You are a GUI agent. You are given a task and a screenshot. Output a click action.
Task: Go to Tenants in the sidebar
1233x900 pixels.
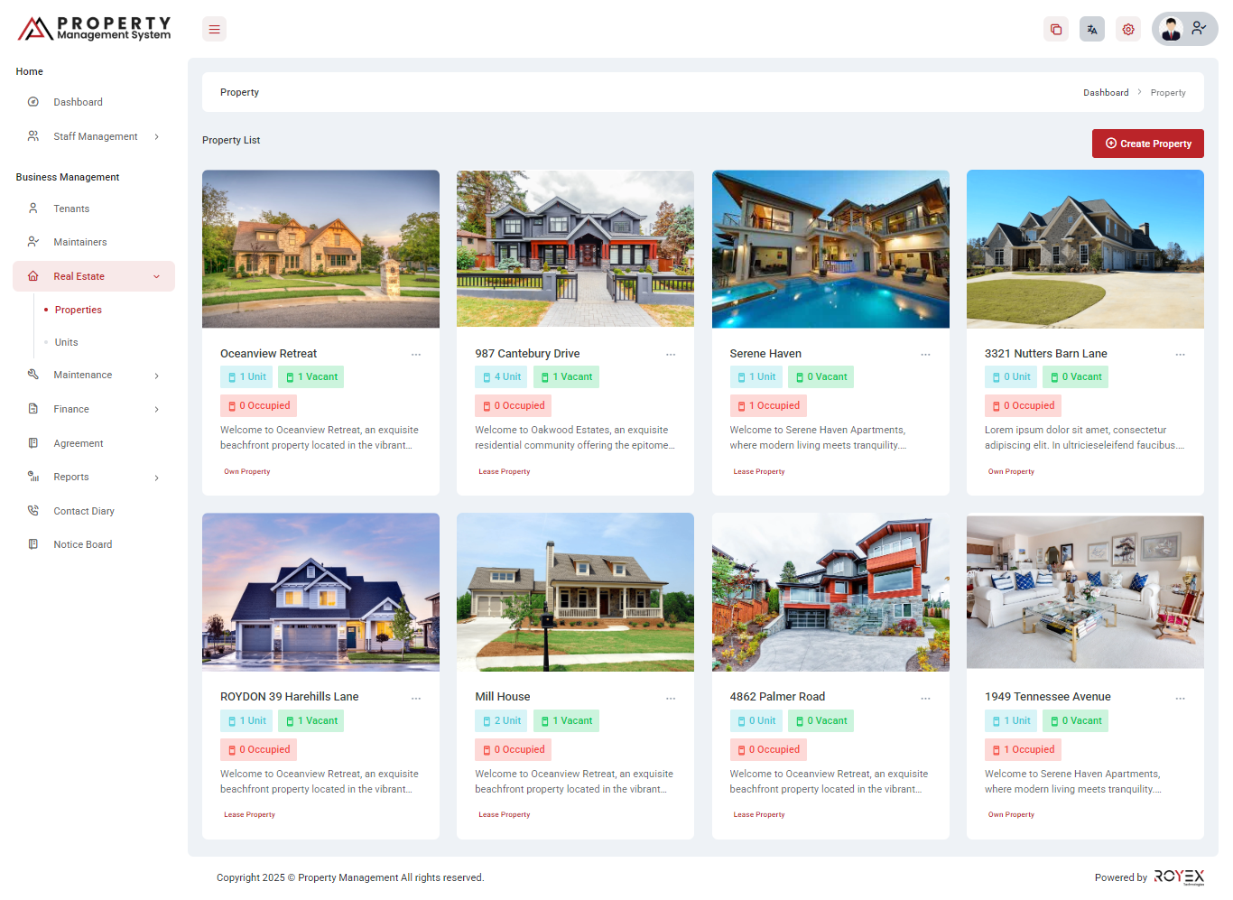[71, 209]
